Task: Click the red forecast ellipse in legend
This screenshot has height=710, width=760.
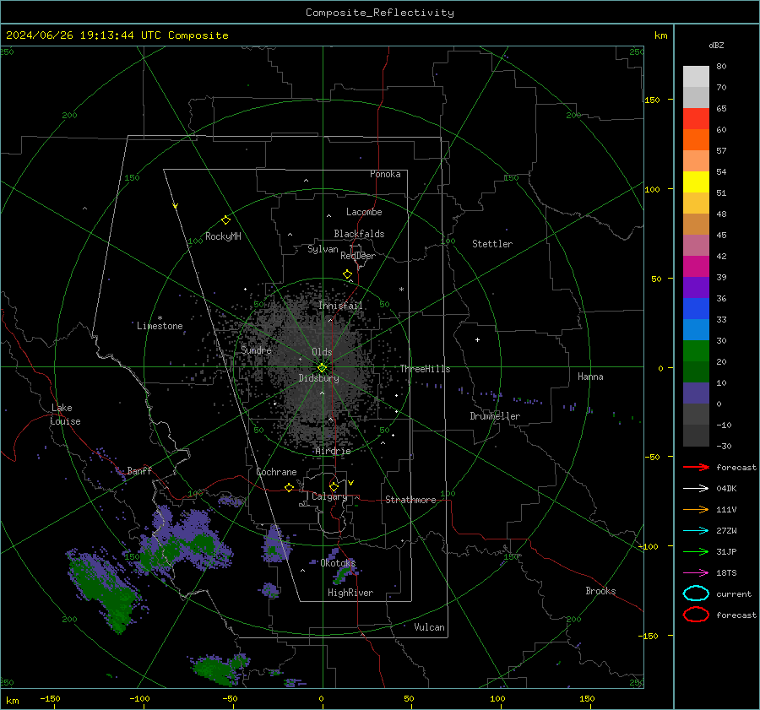Action: [696, 615]
